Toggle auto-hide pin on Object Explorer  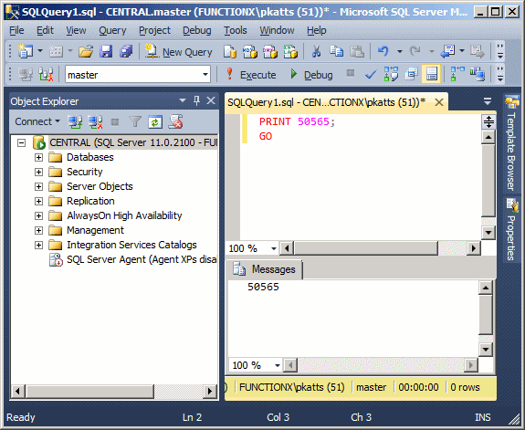(x=196, y=100)
